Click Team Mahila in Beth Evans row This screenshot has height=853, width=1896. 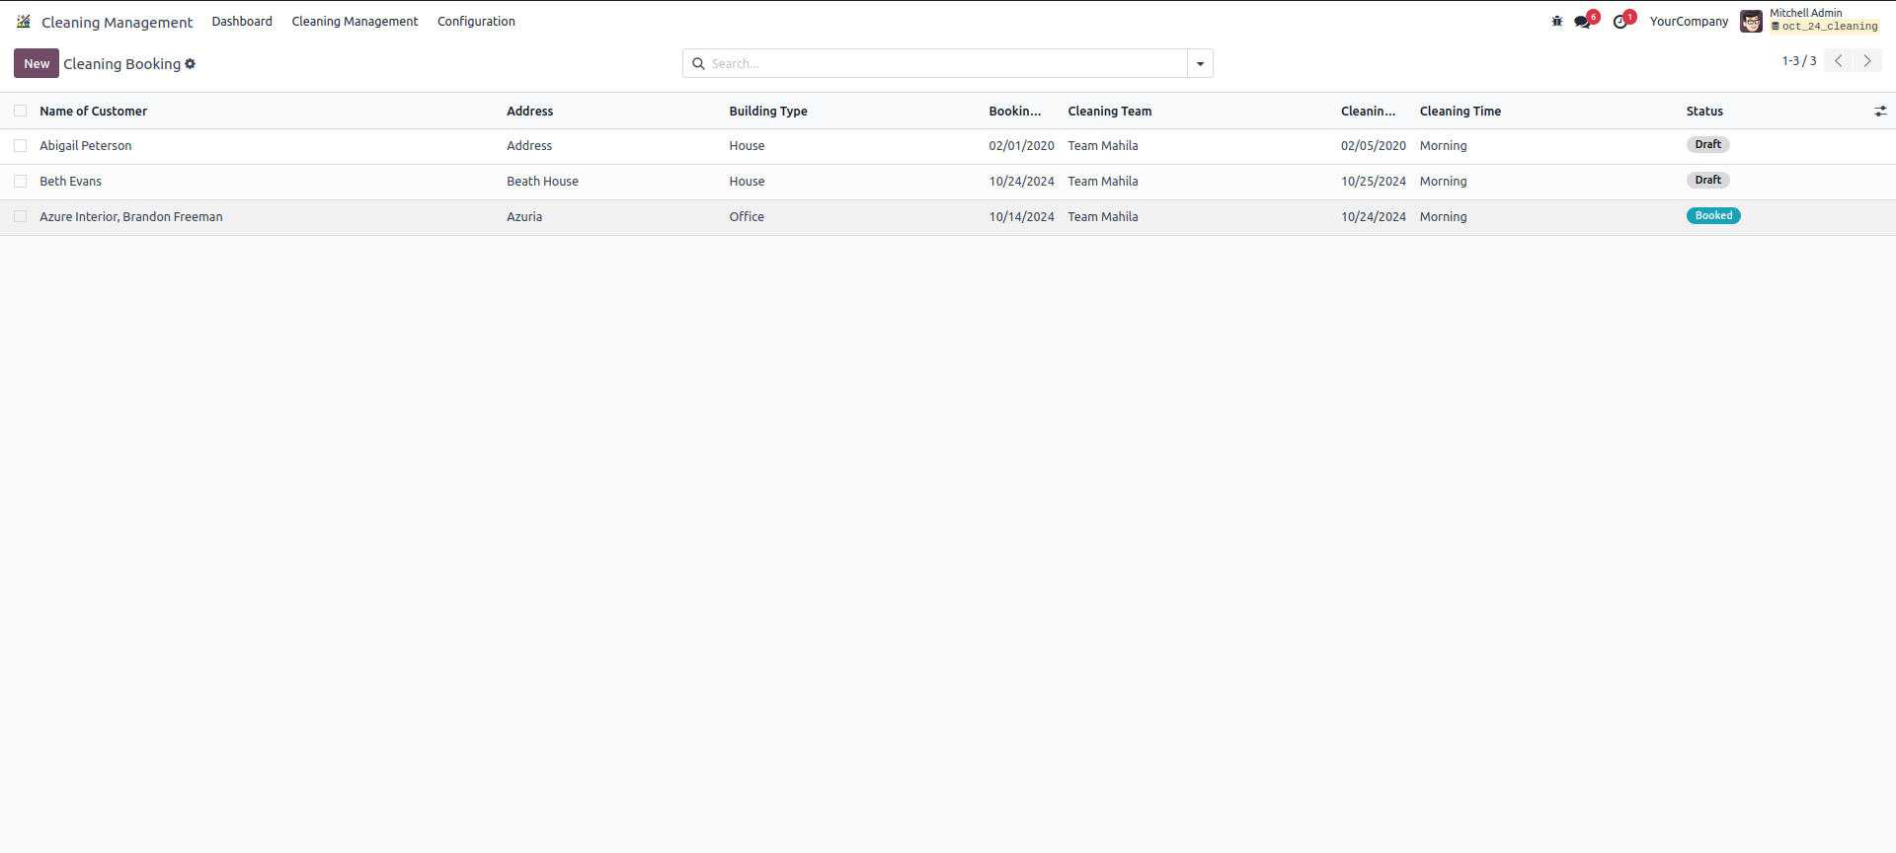coord(1103,182)
